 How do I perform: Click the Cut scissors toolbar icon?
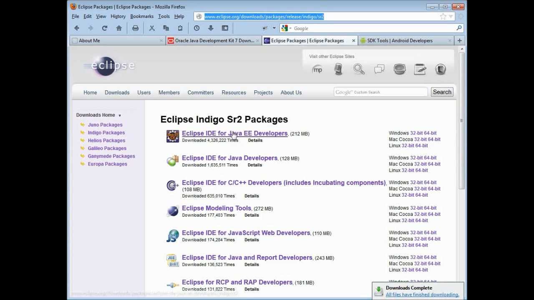pos(152,28)
